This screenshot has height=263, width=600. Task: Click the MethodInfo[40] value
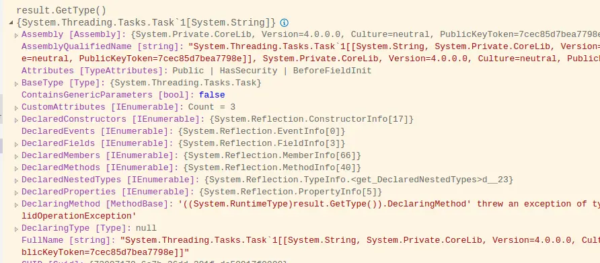[x=272, y=167]
